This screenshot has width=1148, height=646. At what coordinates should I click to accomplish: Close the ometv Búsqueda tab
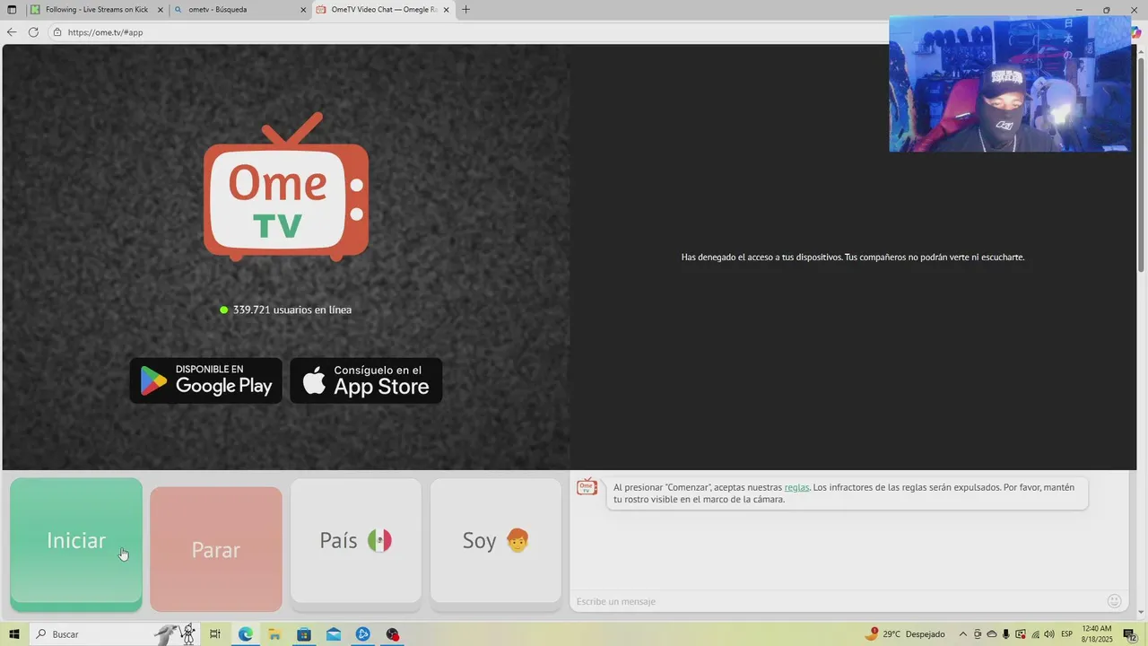coord(303,10)
